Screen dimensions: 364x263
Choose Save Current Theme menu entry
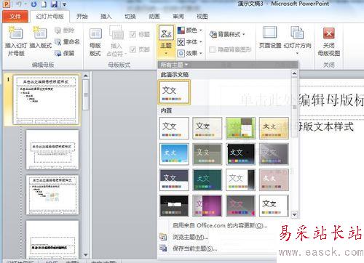click(195, 248)
